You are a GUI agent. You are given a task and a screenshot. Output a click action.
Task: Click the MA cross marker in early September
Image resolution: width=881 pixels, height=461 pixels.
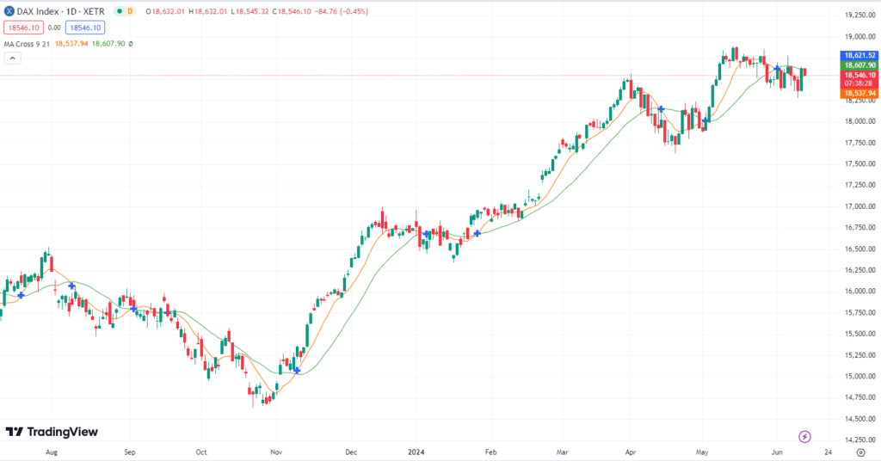tap(133, 309)
